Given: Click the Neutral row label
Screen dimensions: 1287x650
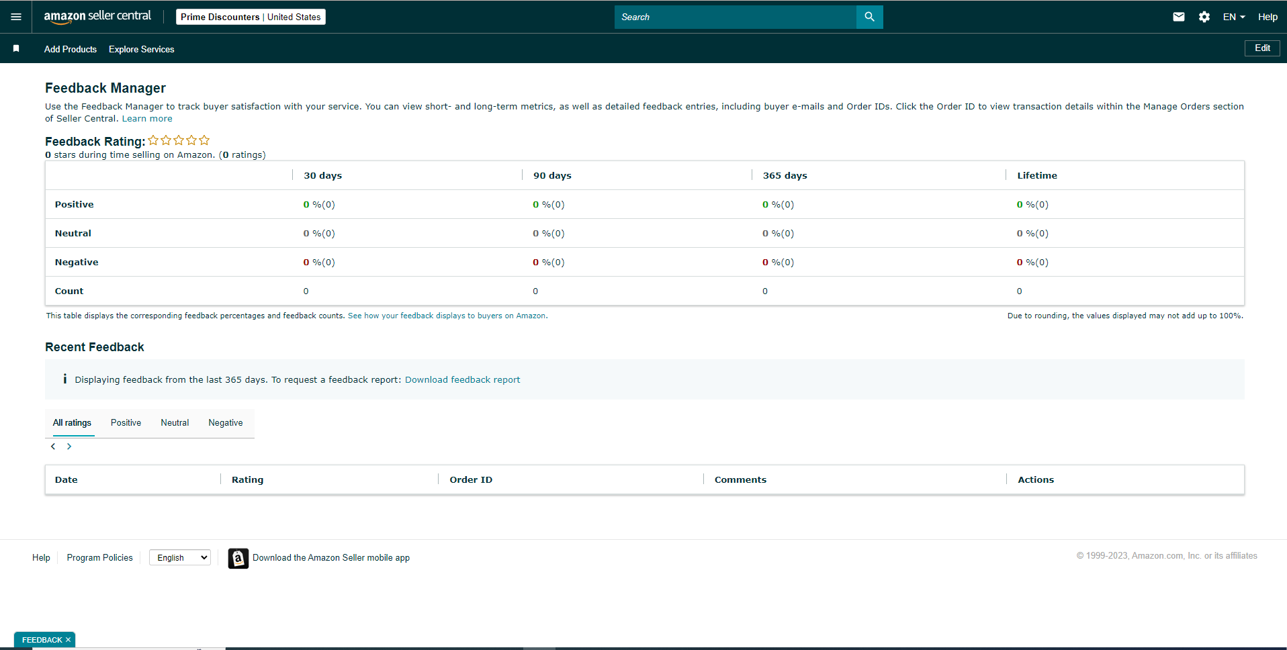Looking at the screenshot, I should coord(73,233).
